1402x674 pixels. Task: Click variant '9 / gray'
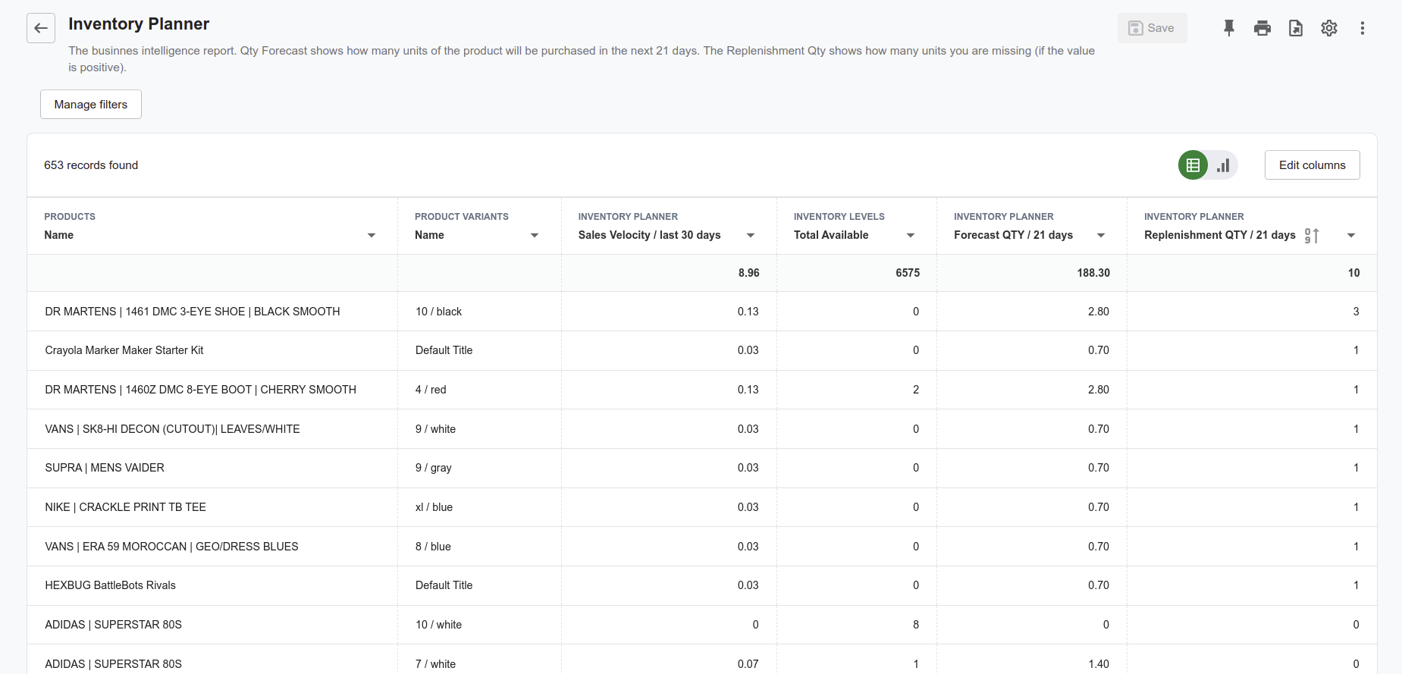point(433,468)
